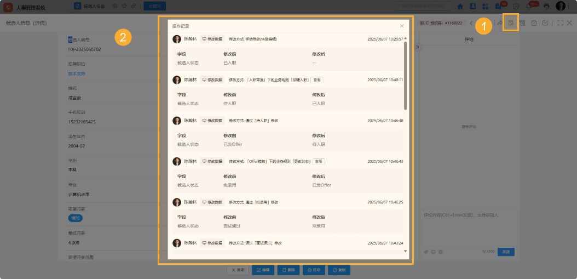Open the operation record icon in header

coord(510,23)
